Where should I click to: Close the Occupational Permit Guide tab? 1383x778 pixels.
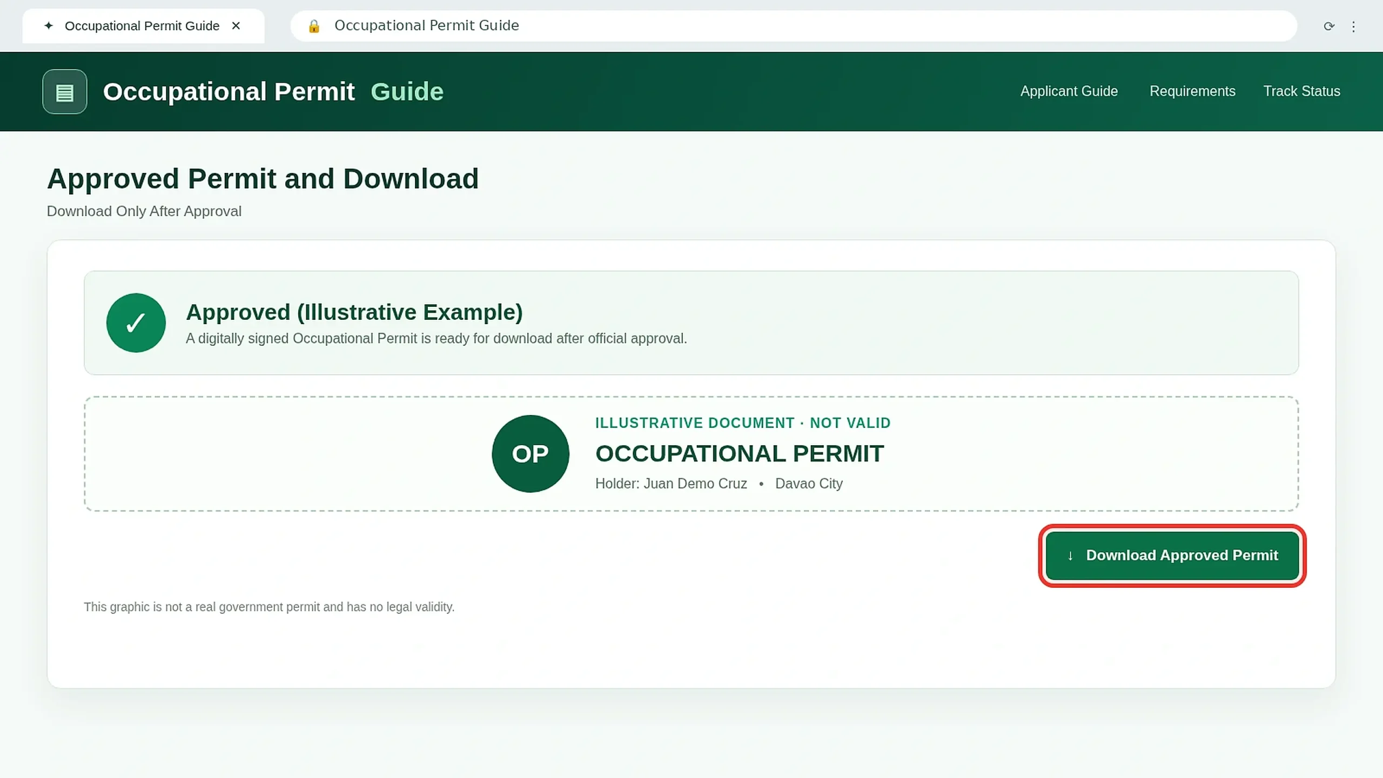236,26
